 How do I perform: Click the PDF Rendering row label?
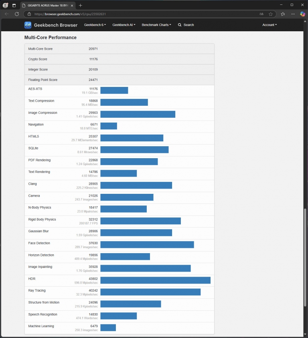click(x=39, y=160)
